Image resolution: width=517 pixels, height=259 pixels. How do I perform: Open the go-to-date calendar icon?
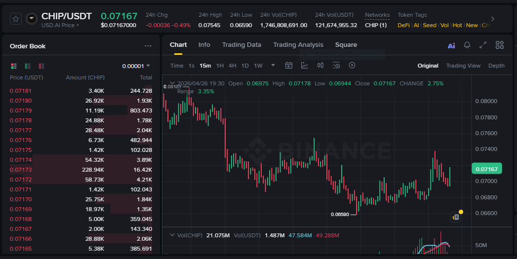[289, 65]
